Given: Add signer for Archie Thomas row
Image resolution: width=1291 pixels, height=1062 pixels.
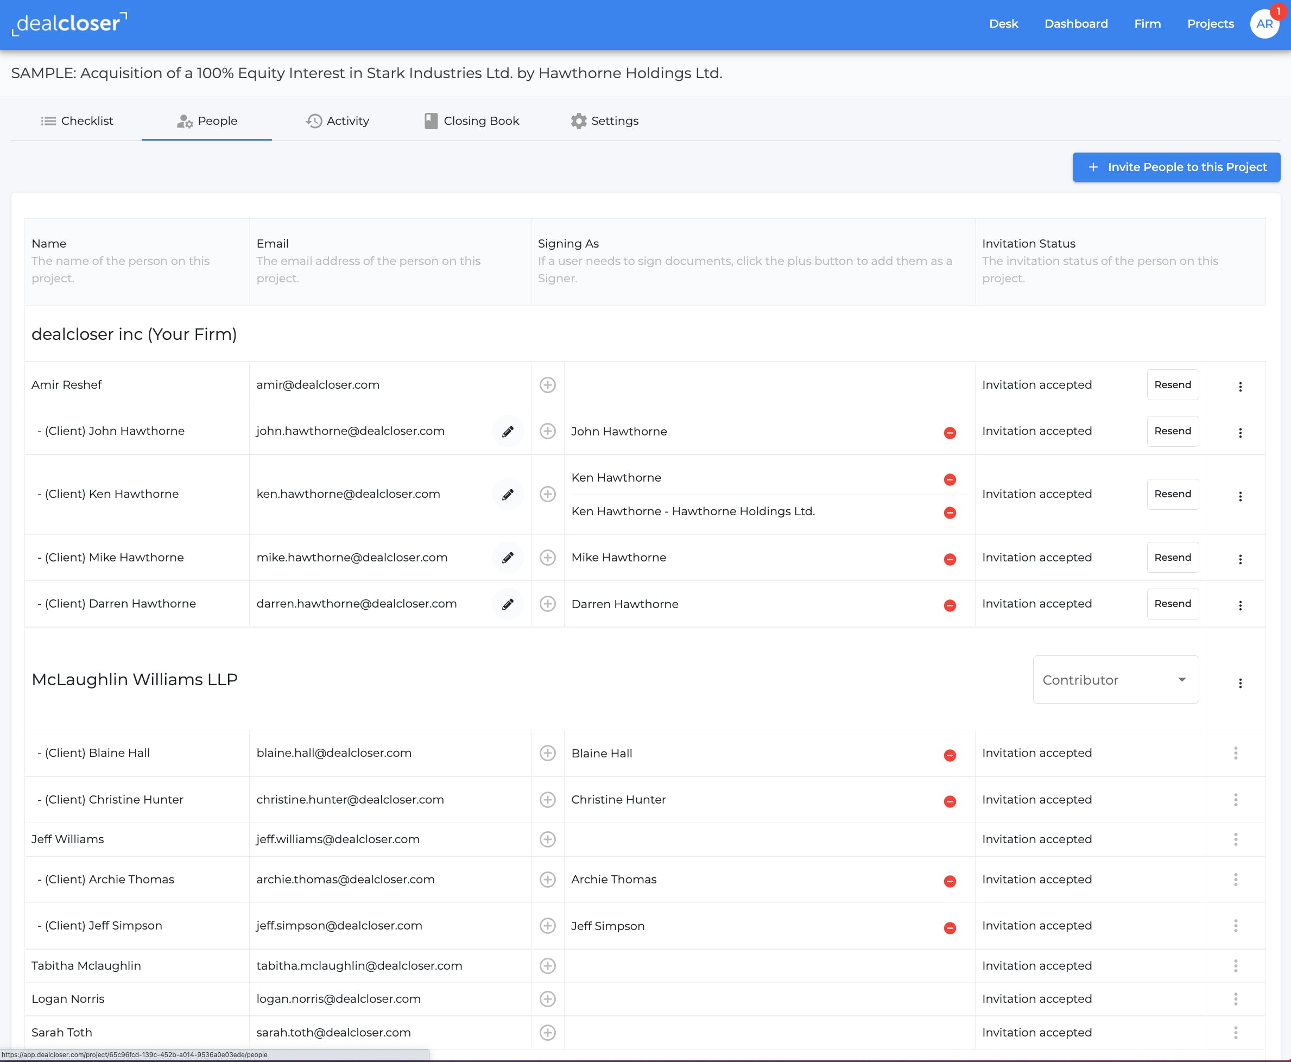Looking at the screenshot, I should click(547, 880).
